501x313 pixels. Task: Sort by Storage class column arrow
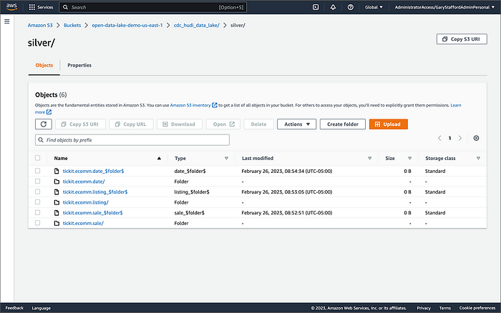click(478, 158)
